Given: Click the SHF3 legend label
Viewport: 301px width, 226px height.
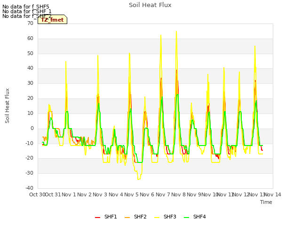Looking at the screenshot, I should tap(170, 217).
